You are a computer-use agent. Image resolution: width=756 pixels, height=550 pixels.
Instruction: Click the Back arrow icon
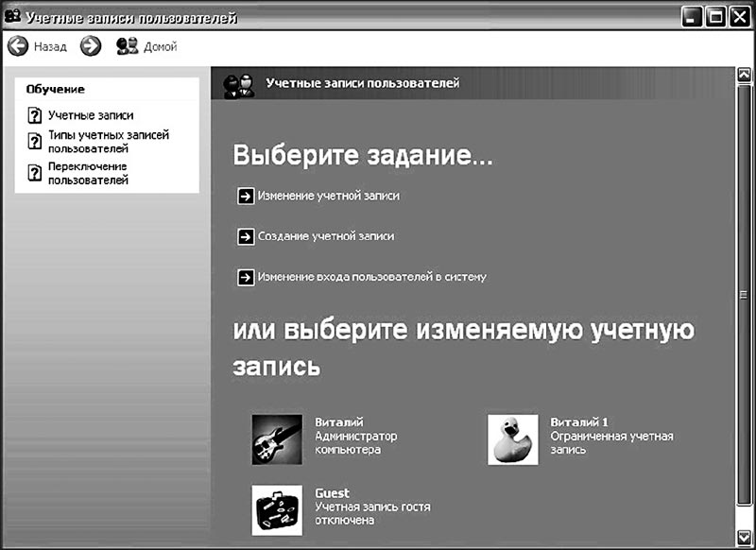coord(18,46)
